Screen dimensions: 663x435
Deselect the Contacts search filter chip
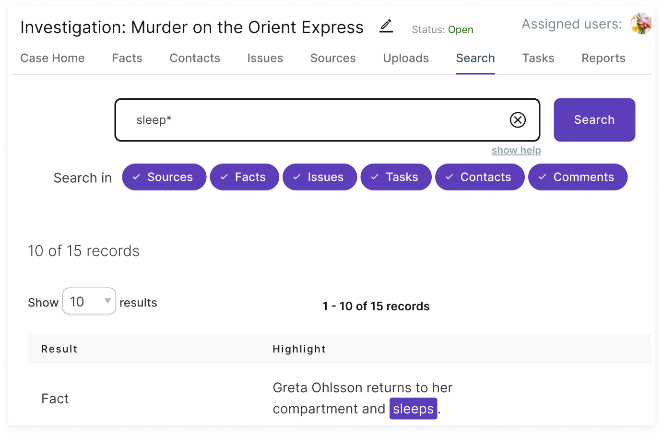click(479, 177)
